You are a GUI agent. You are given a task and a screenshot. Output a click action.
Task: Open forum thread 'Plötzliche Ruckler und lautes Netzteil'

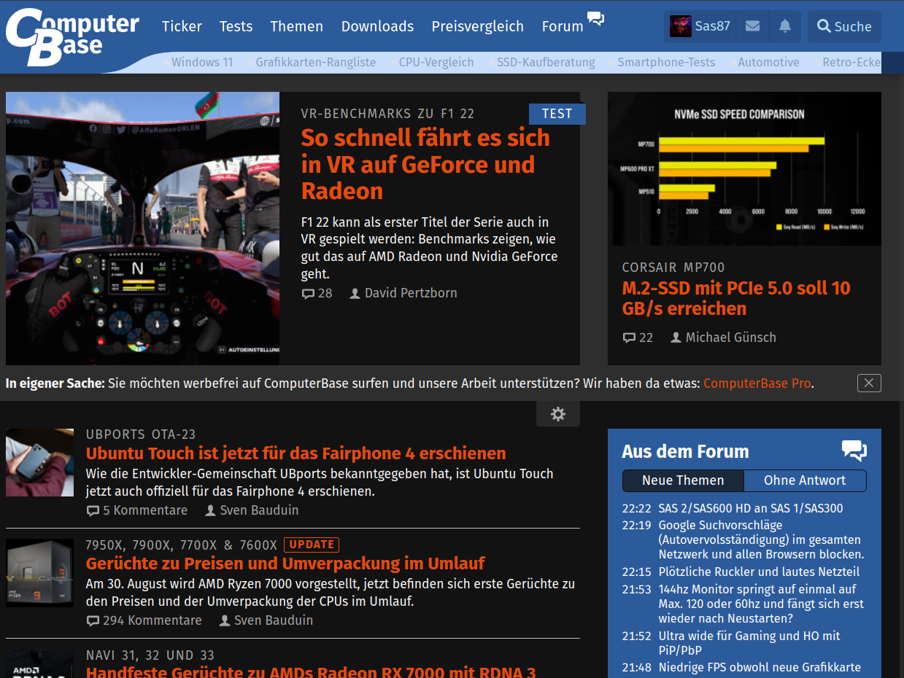point(759,572)
